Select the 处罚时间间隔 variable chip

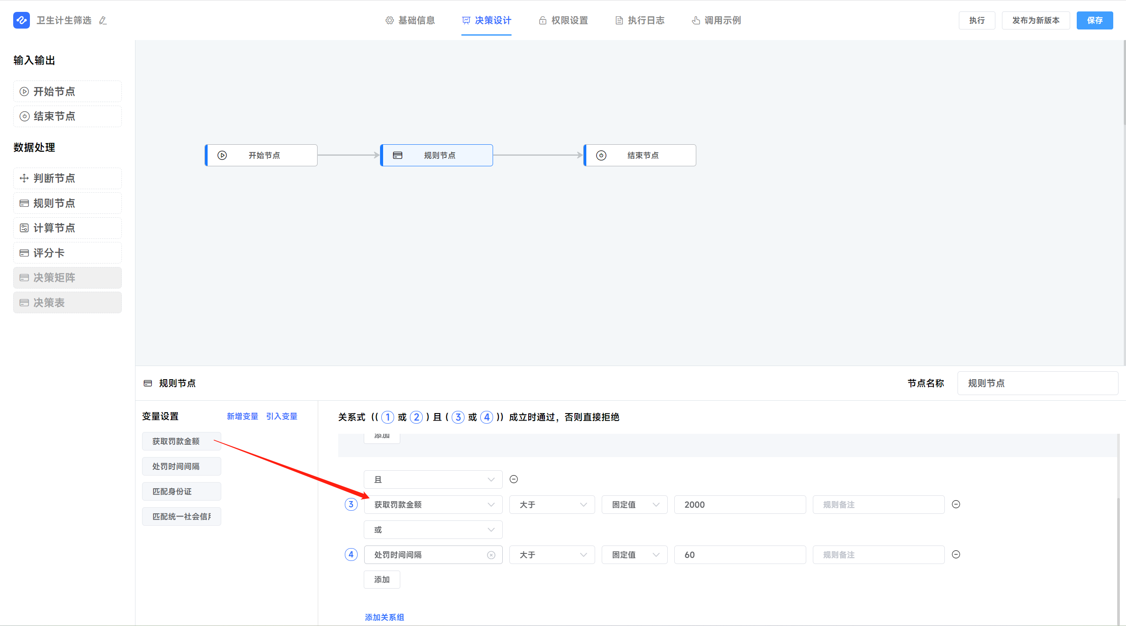click(181, 466)
